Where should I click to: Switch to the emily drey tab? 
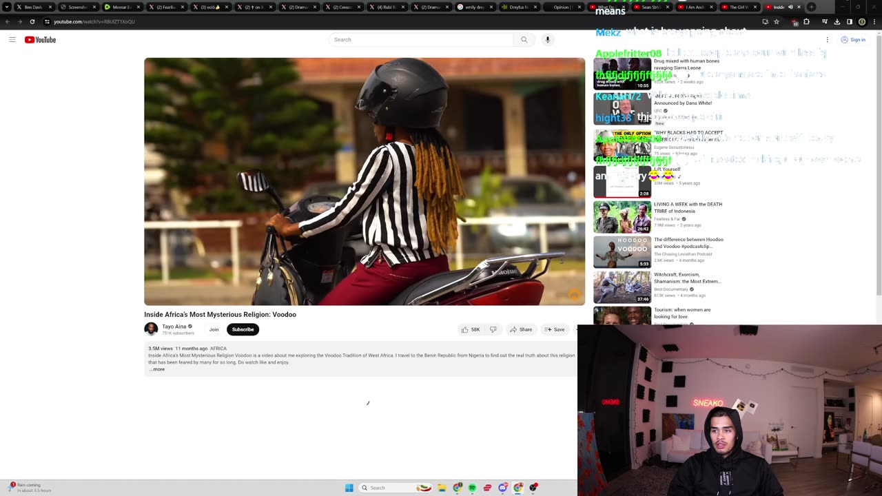tap(474, 7)
